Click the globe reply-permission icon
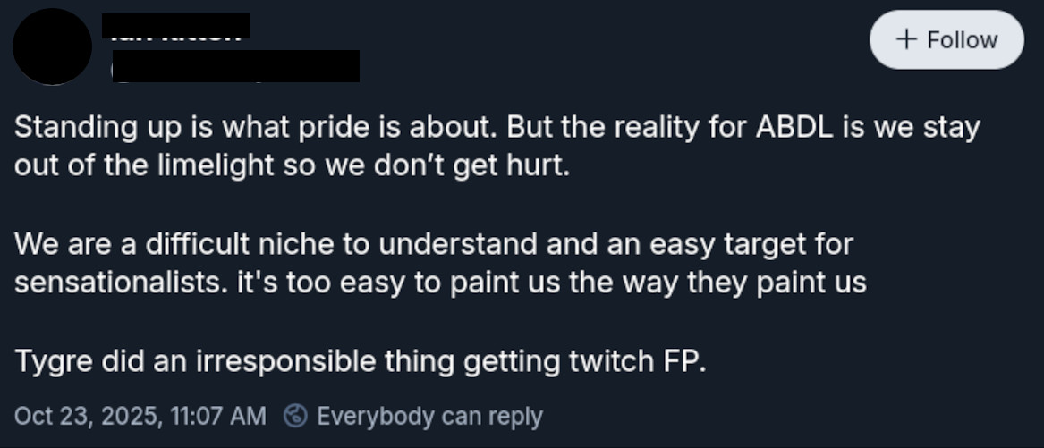Viewport: 1044px width, 448px height. click(295, 416)
